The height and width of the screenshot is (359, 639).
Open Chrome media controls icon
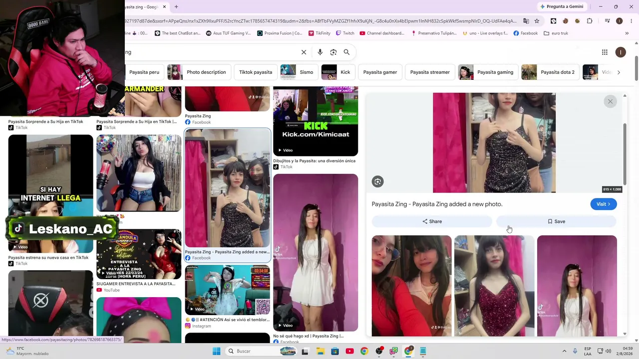tap(607, 21)
